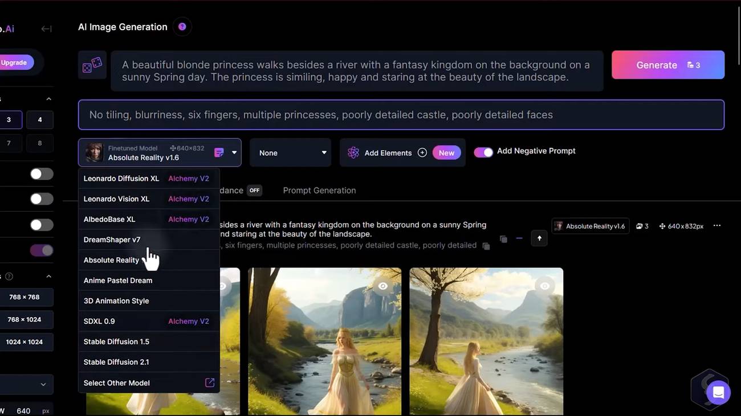The width and height of the screenshot is (741, 416).
Task: Switch to the Image Guidance OFF tab
Action: [x=241, y=191]
